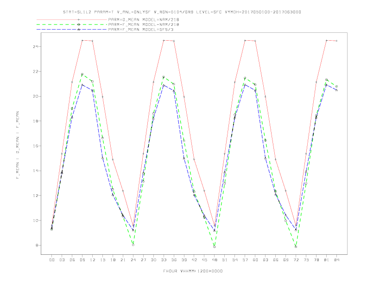Click x-axis forecast hour label 57
The image size is (367, 283).
coord(245,260)
